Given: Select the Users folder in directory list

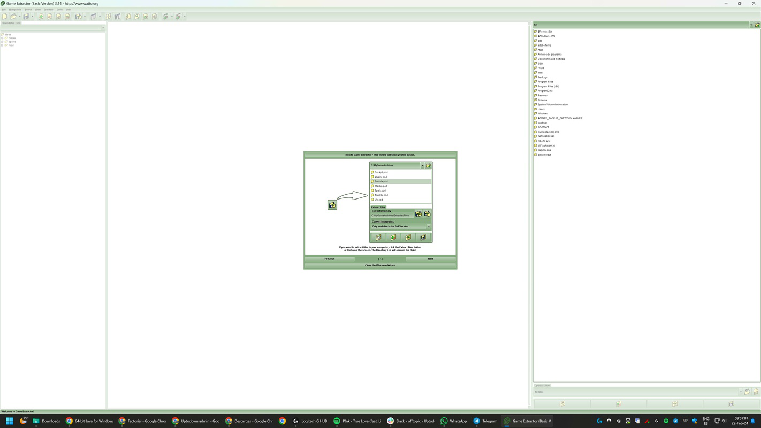Looking at the screenshot, I should pyautogui.click(x=541, y=109).
